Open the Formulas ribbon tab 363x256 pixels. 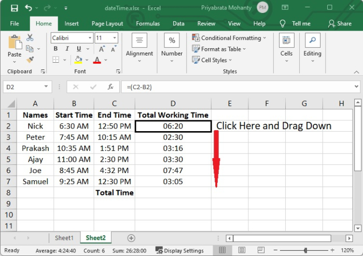(x=148, y=23)
